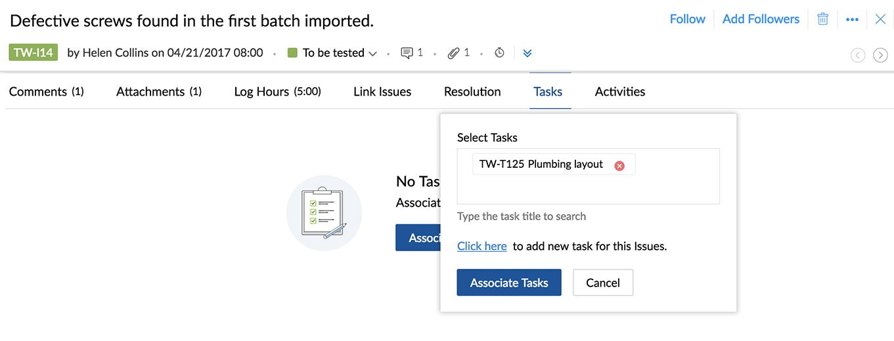Close the issue detail with X icon
Screen dimensions: 894x341
point(881,19)
